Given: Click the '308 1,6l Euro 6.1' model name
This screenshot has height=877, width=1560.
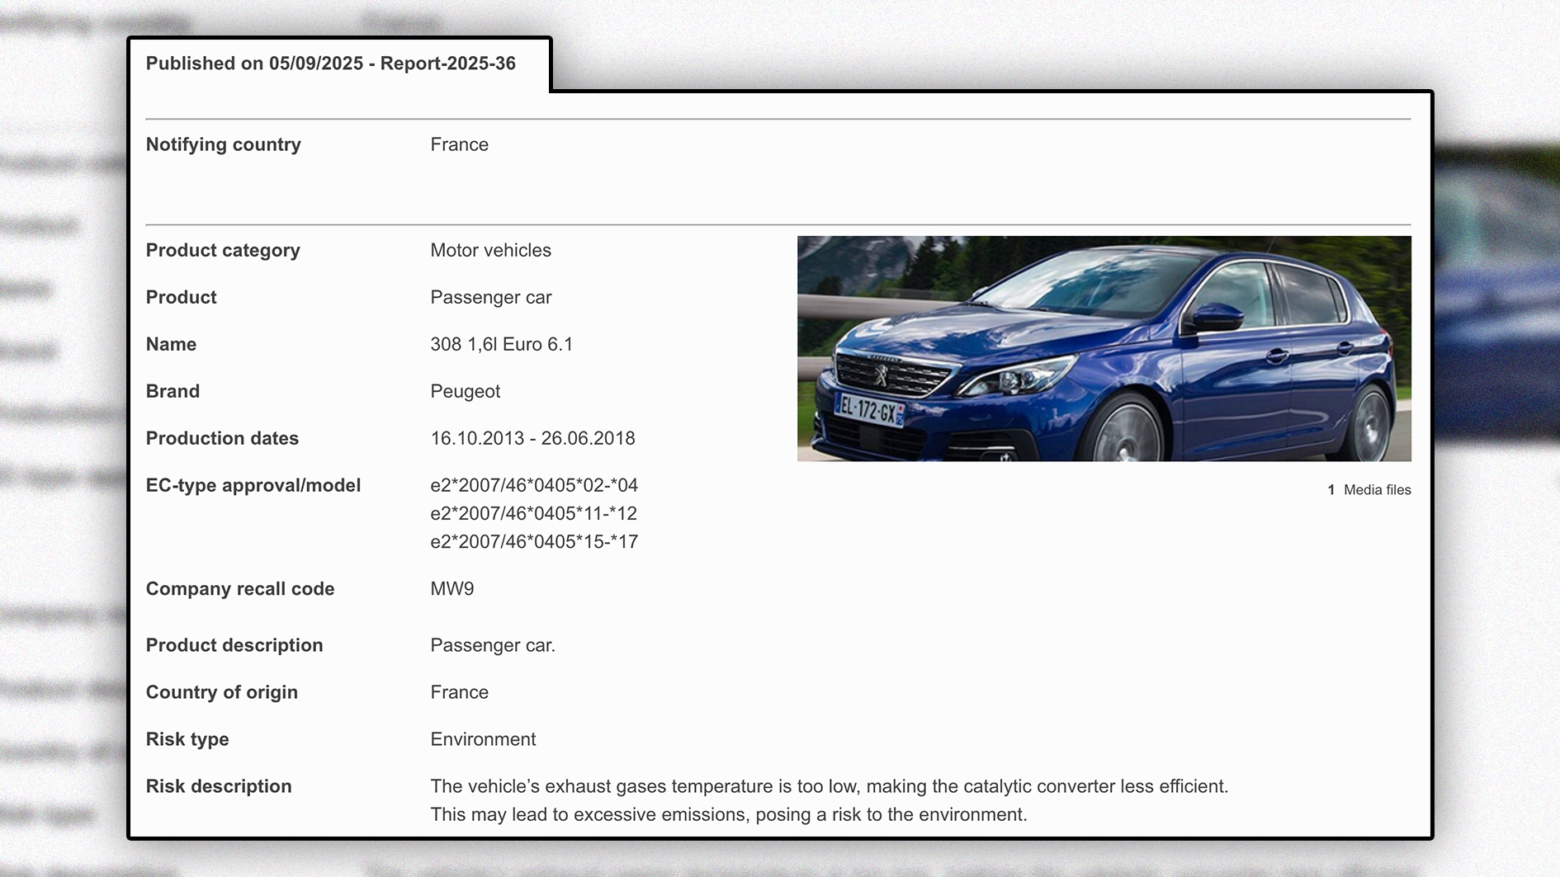Looking at the screenshot, I should [x=501, y=344].
